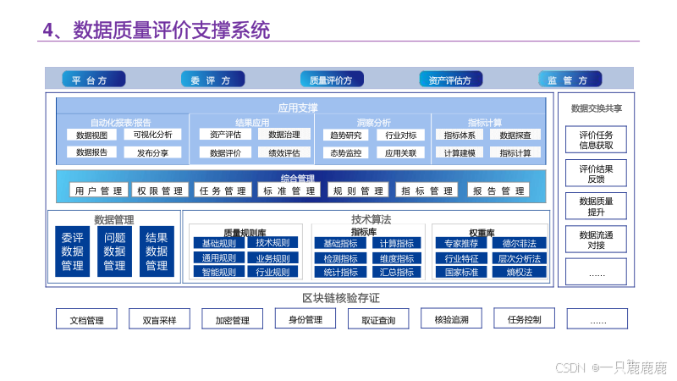Click the 文档管理 box
The image size is (677, 381).
[86, 319]
